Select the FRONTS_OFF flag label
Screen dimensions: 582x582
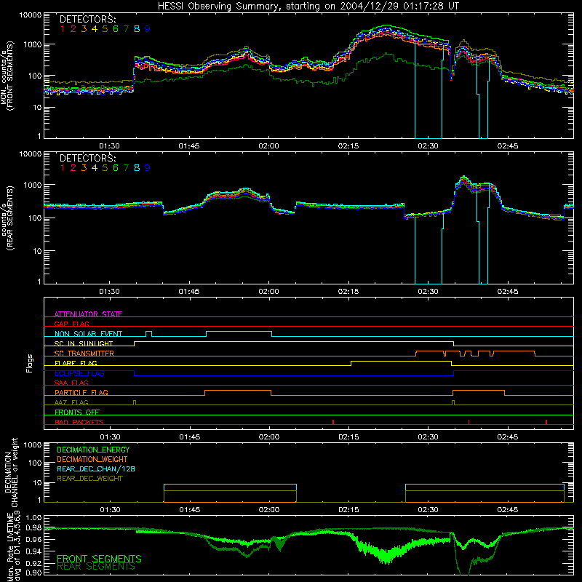77,412
